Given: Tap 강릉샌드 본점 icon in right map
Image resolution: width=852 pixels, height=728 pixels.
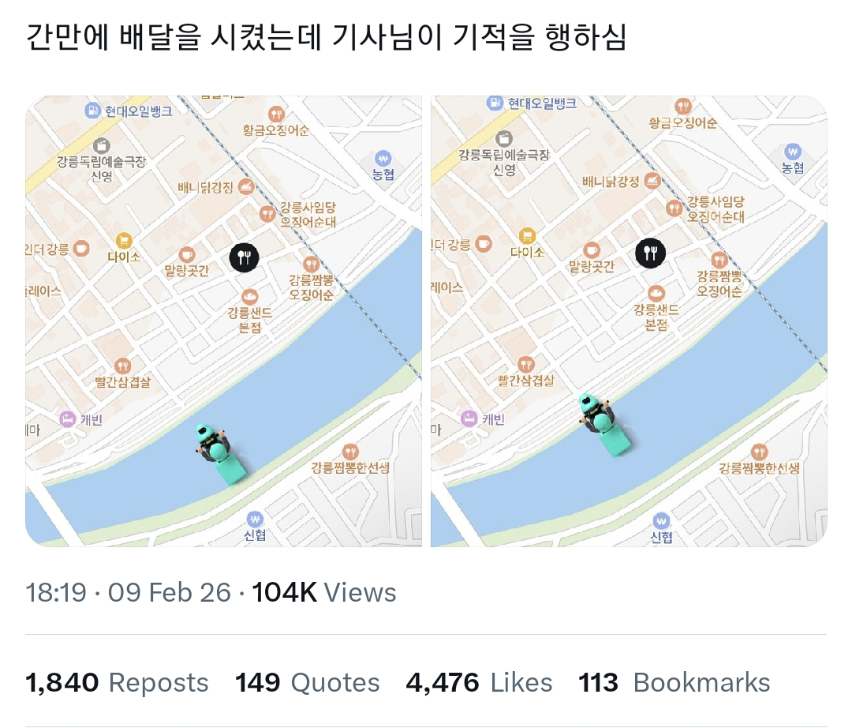Looking at the screenshot, I should (x=656, y=294).
